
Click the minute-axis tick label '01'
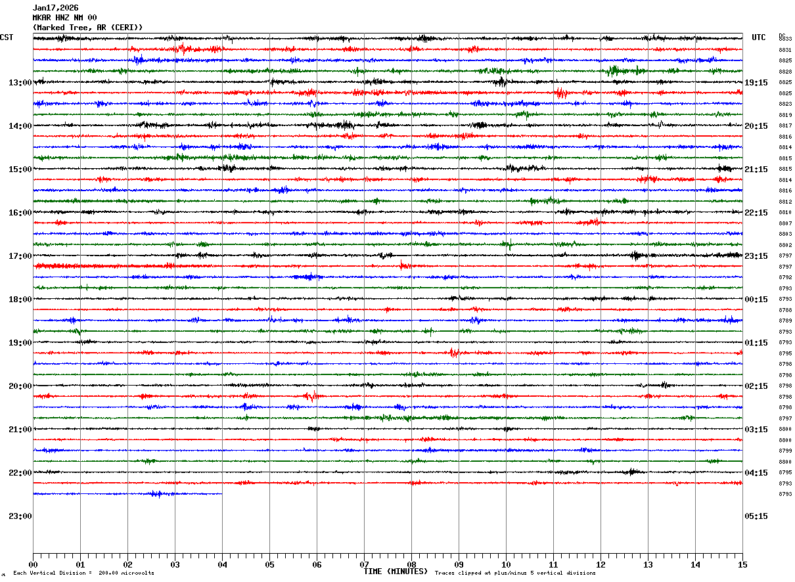pyautogui.click(x=80, y=565)
